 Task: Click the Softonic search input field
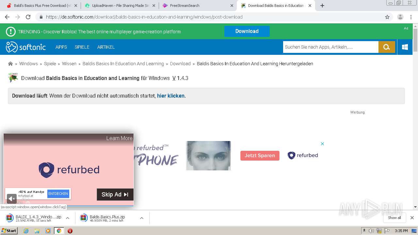tap(330, 47)
